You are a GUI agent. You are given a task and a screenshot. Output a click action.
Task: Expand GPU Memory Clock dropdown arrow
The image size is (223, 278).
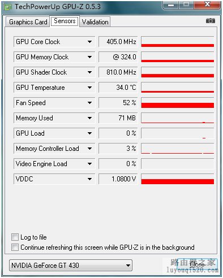pyautogui.click(x=90, y=57)
